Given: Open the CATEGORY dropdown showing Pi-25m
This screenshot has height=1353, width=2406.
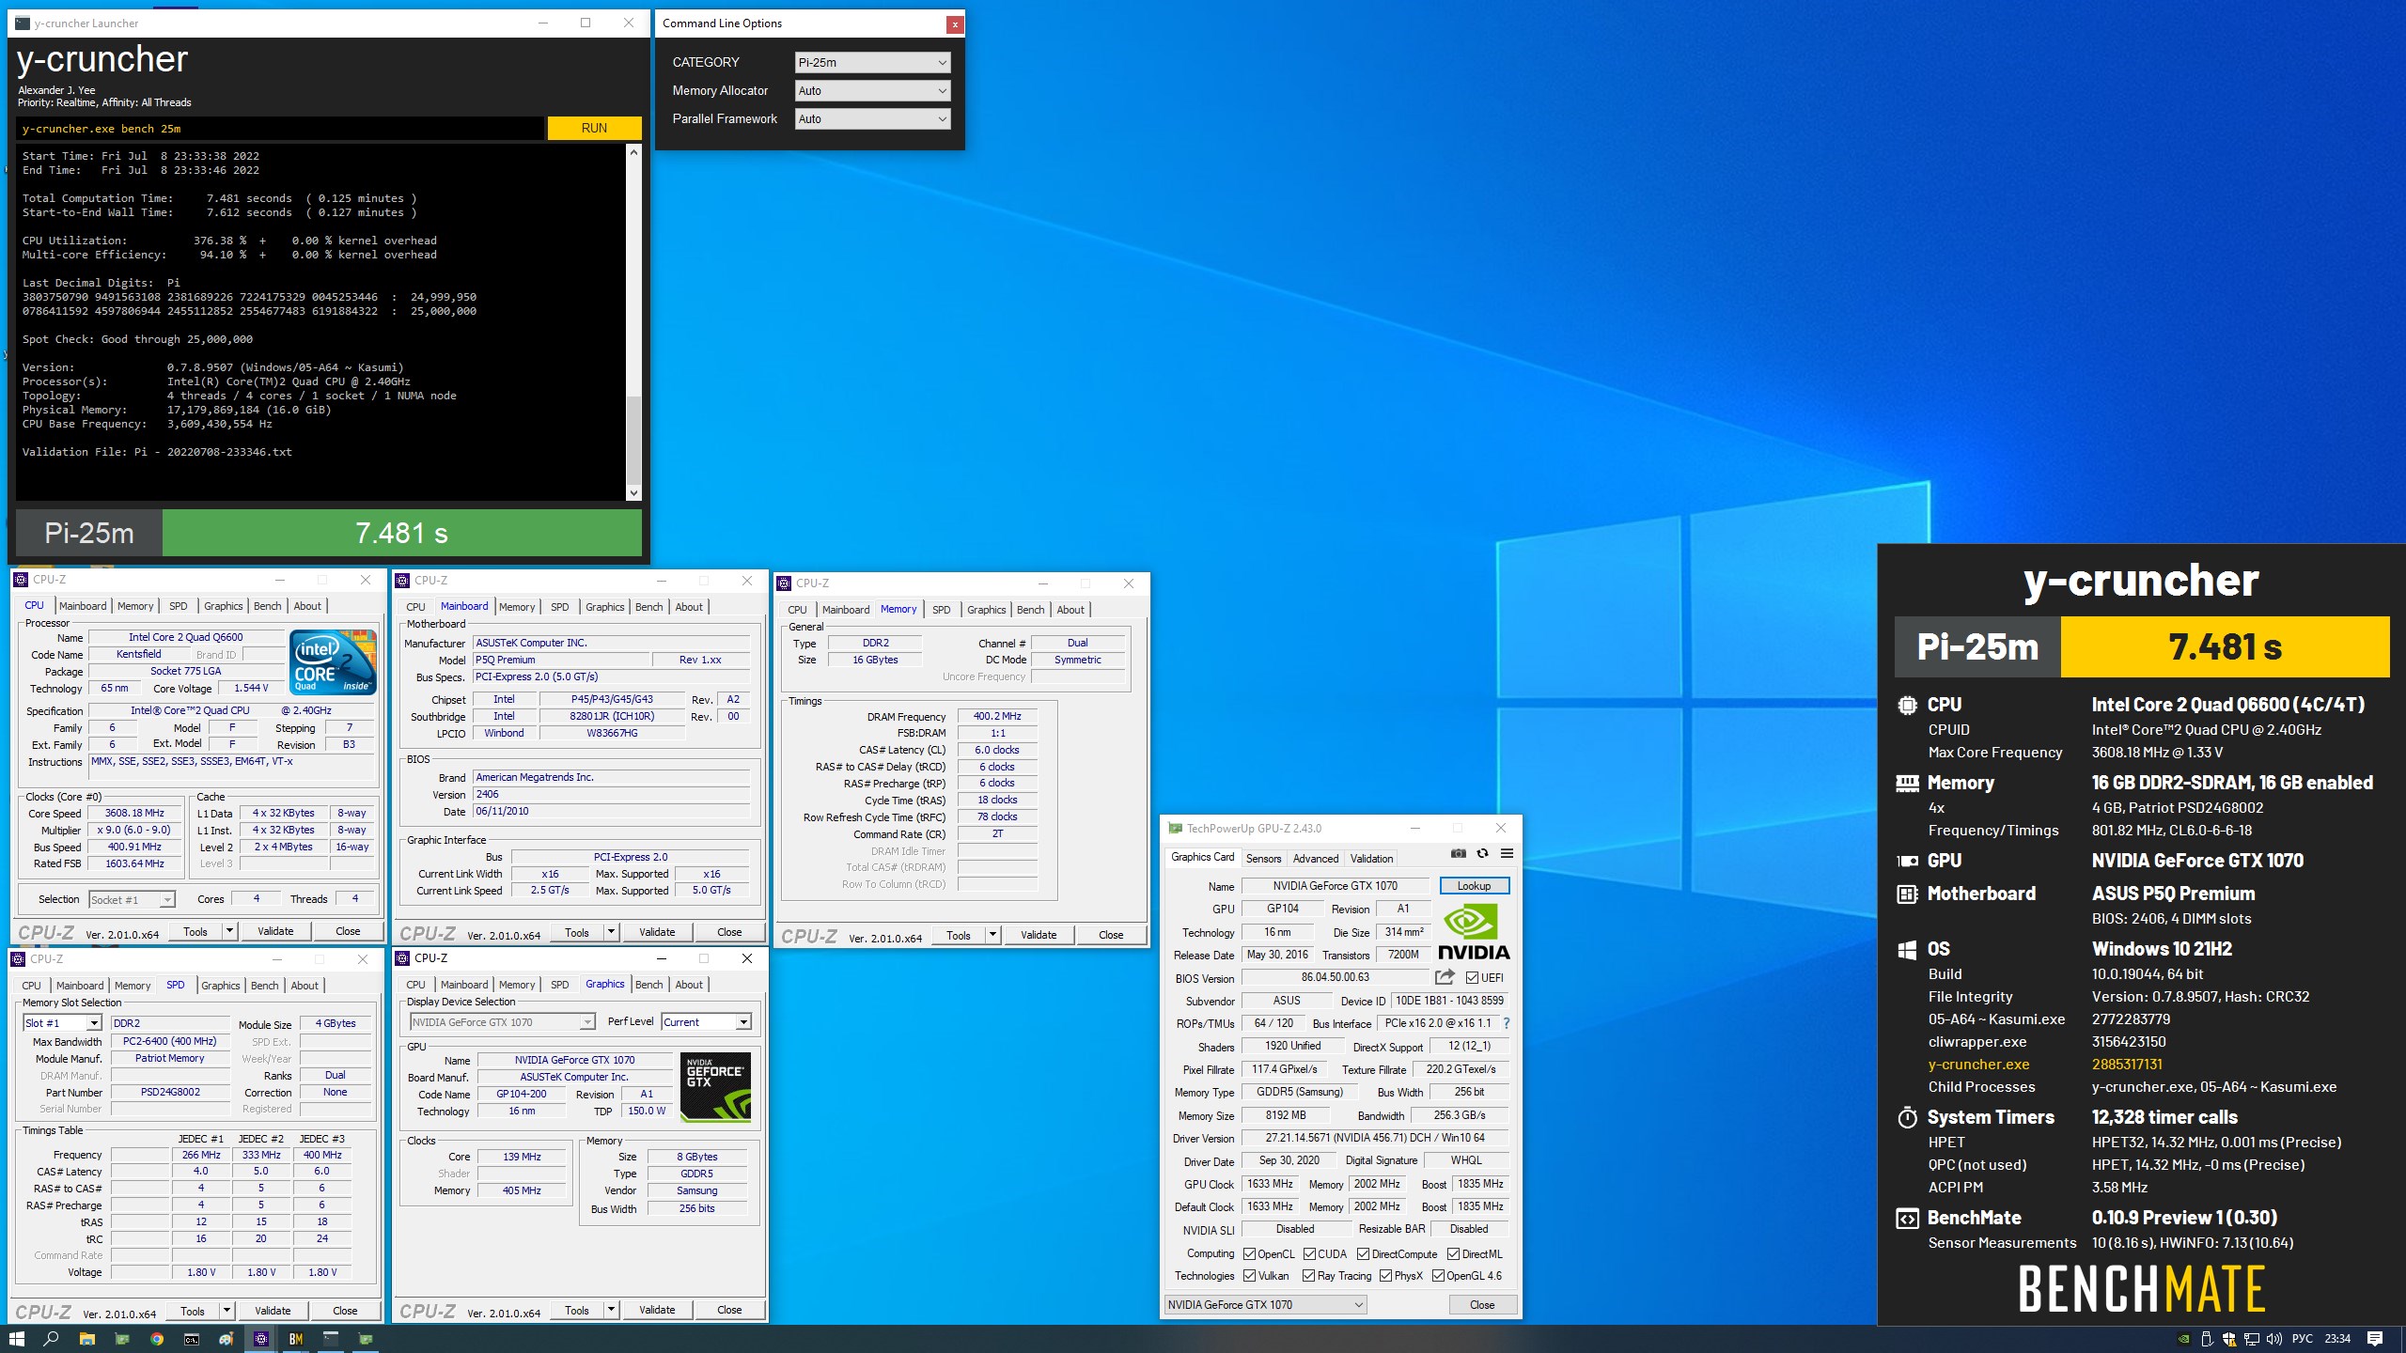Looking at the screenshot, I should click(x=872, y=62).
